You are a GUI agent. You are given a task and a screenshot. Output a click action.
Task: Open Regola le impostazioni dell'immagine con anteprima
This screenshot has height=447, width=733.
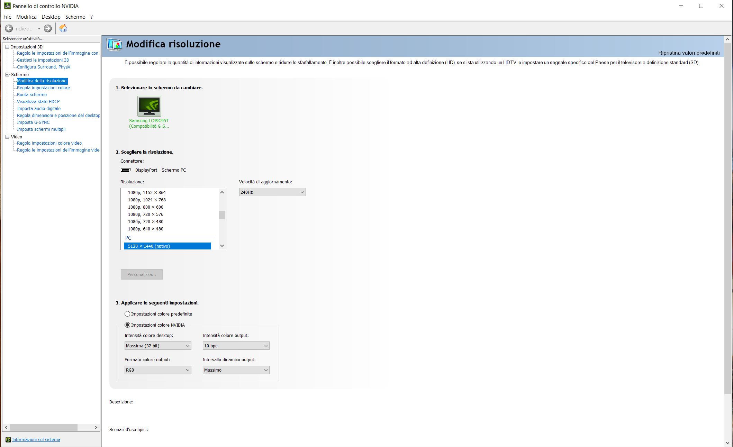pos(57,53)
